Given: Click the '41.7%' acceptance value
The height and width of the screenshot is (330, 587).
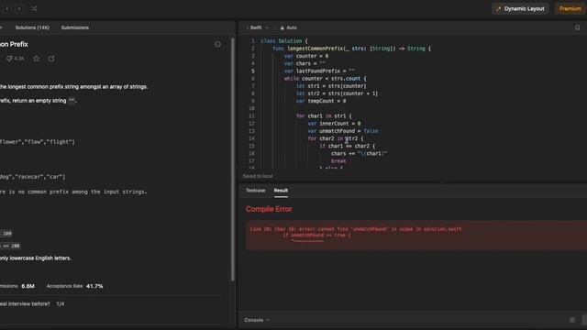Looking at the screenshot, I should click(94, 286).
